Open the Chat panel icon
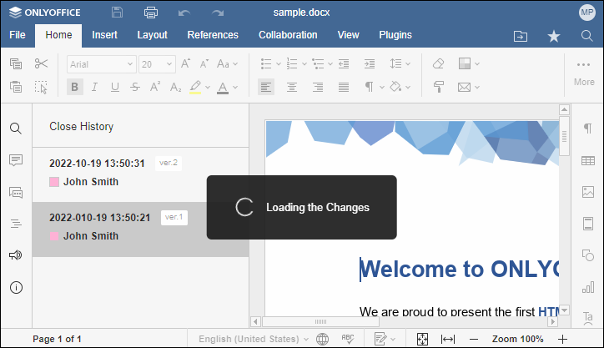 tap(16, 192)
